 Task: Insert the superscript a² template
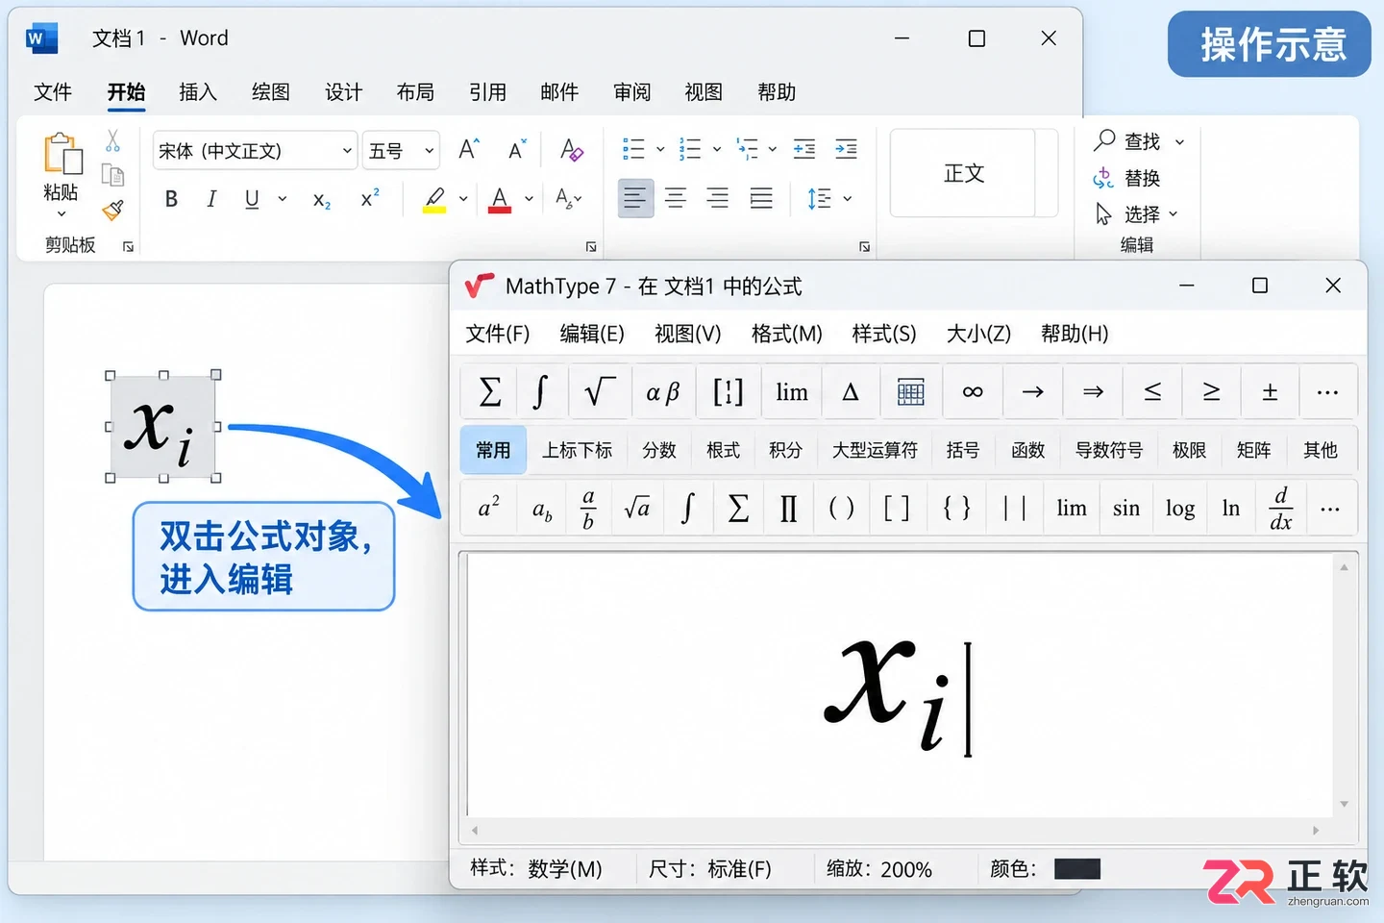pyautogui.click(x=489, y=508)
